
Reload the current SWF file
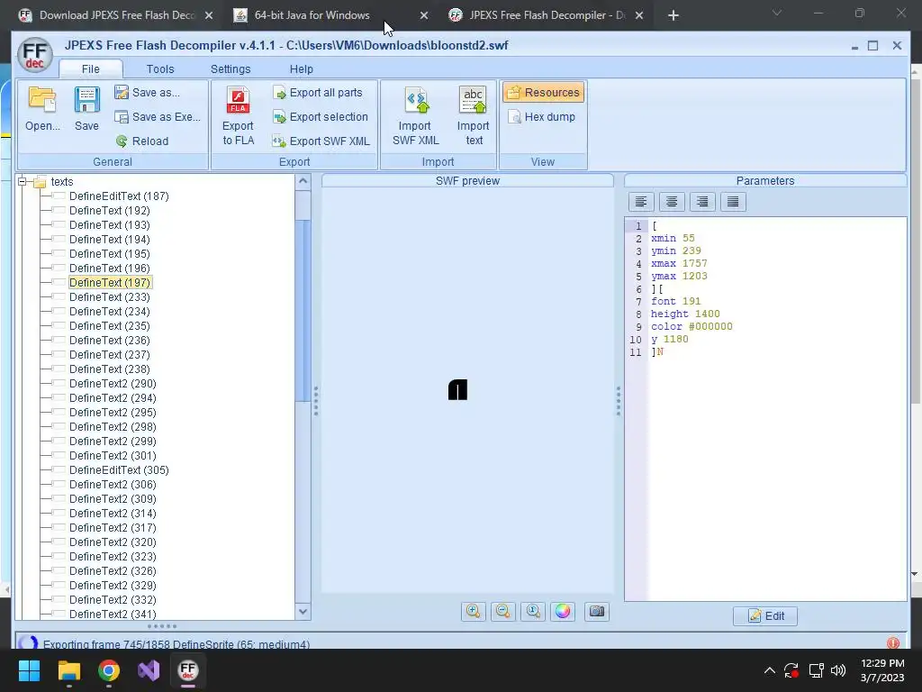(x=142, y=141)
